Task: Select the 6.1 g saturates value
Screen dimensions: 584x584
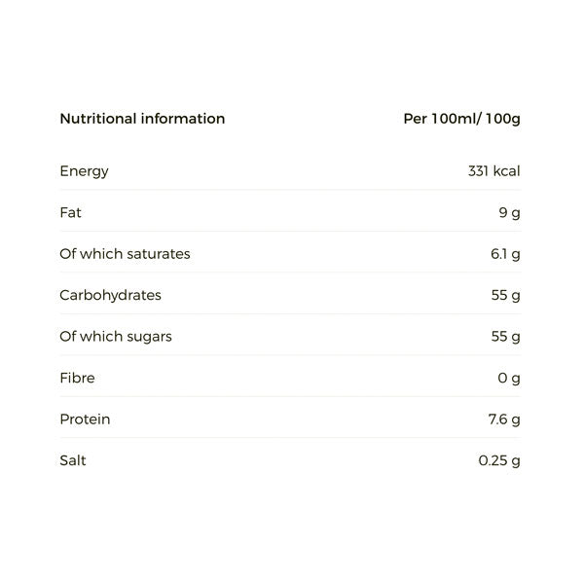Action: [505, 254]
